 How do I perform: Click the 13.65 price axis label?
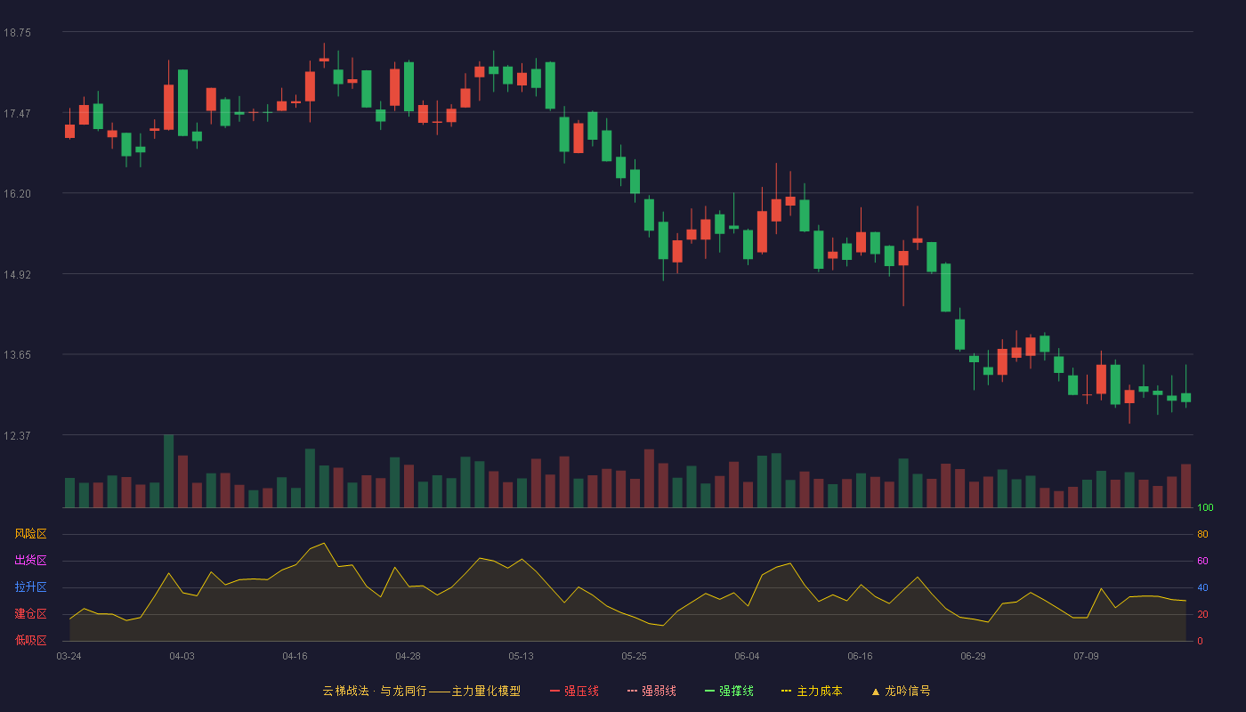[x=17, y=355]
